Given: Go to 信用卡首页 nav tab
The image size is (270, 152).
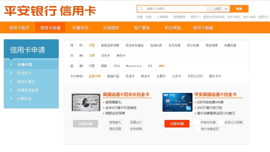Looking at the screenshot, I should (x=19, y=28).
